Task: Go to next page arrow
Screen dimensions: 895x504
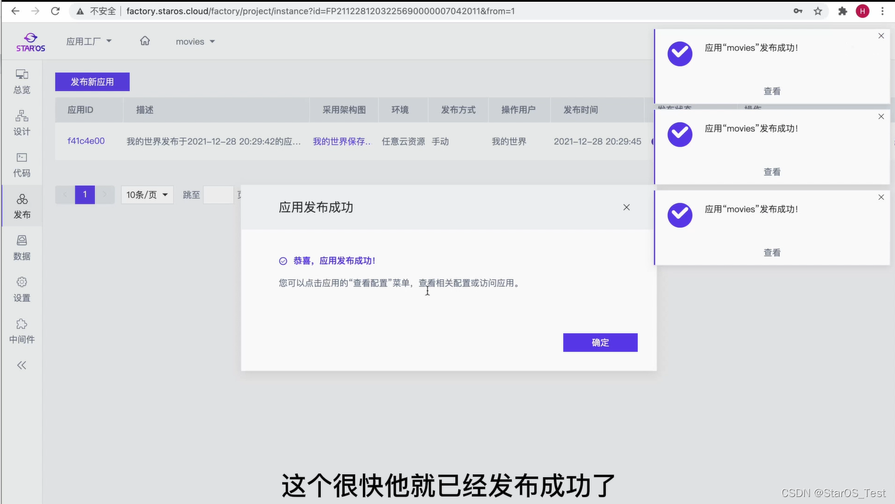Action: click(x=105, y=194)
